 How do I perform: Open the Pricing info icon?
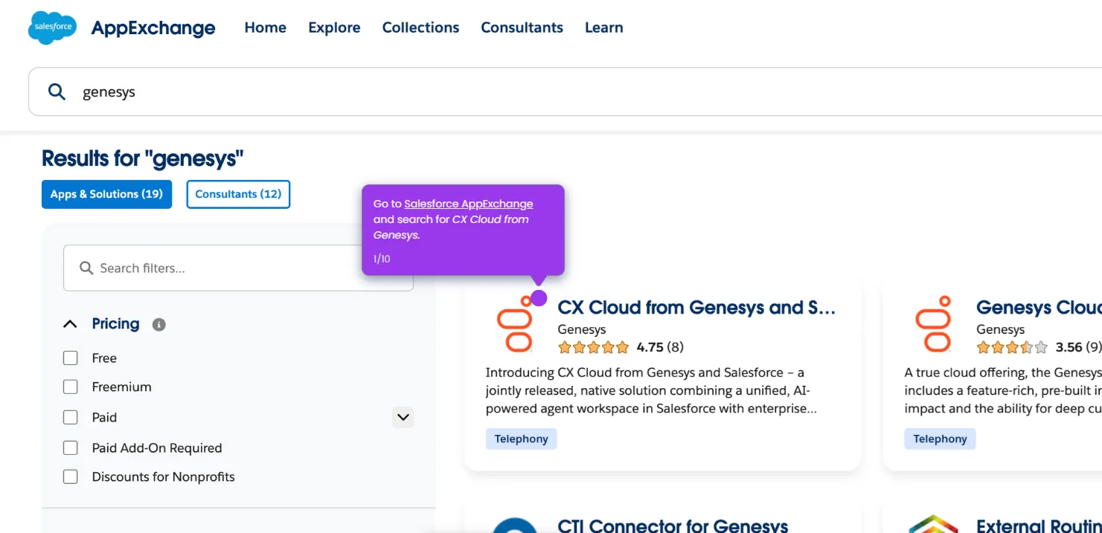[x=158, y=324]
